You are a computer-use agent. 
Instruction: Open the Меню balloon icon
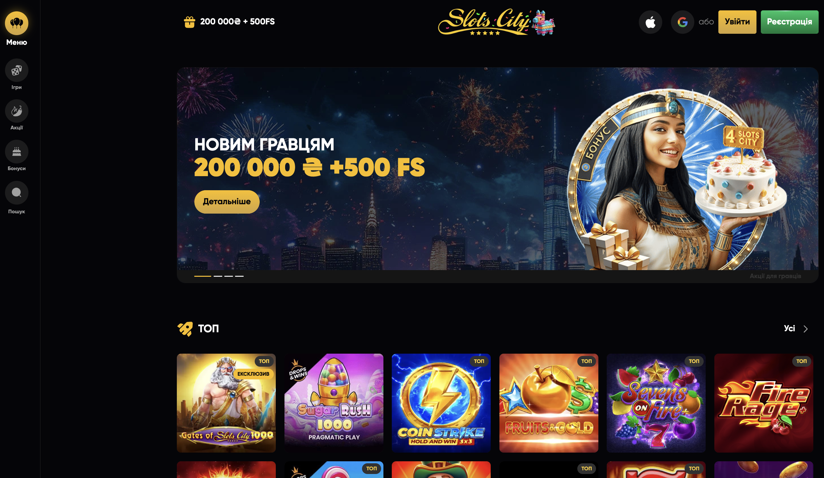click(x=16, y=23)
